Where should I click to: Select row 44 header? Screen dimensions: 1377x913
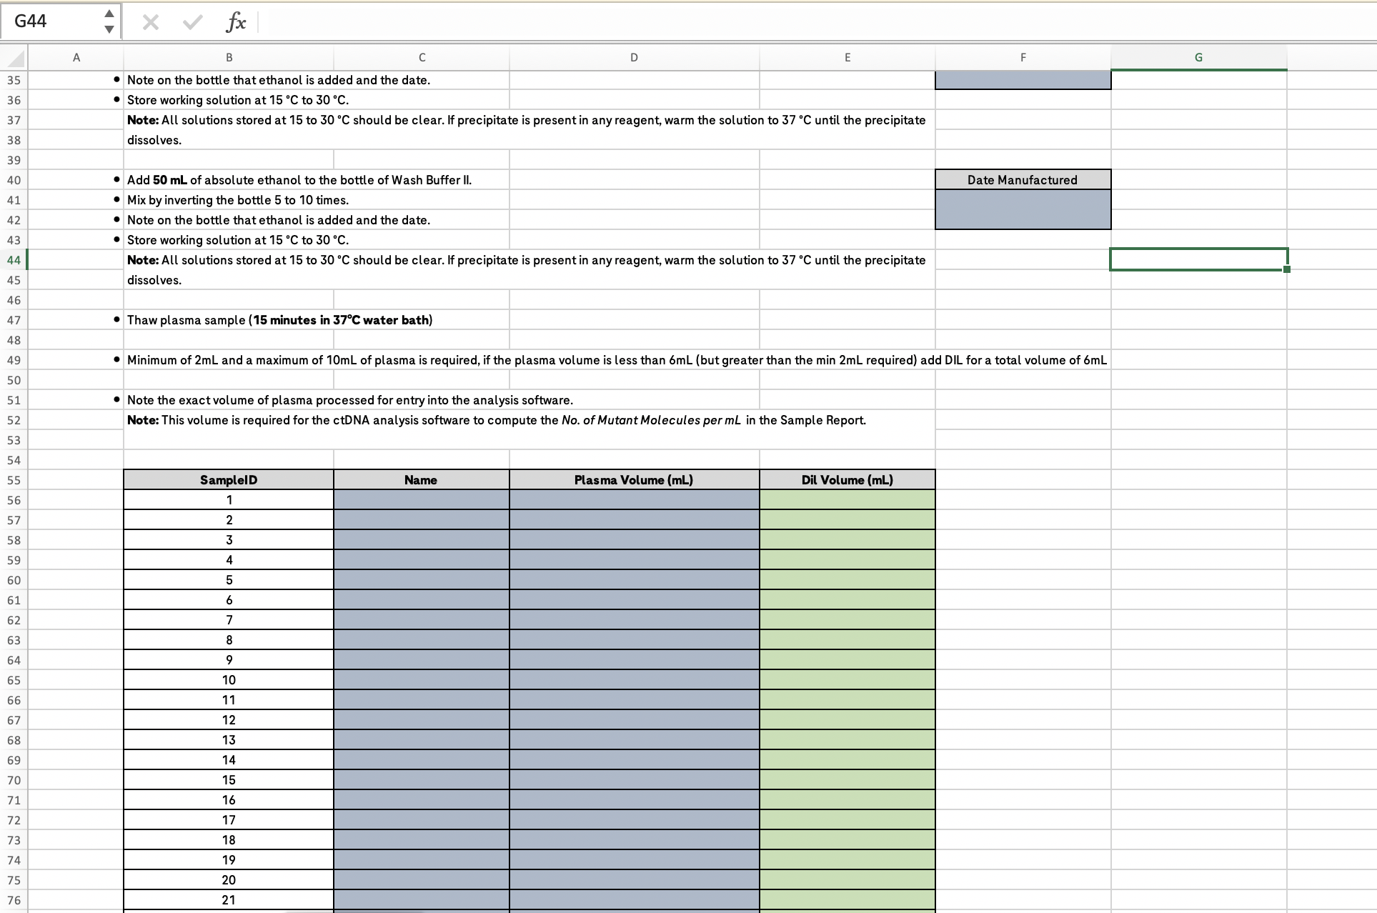(13, 260)
